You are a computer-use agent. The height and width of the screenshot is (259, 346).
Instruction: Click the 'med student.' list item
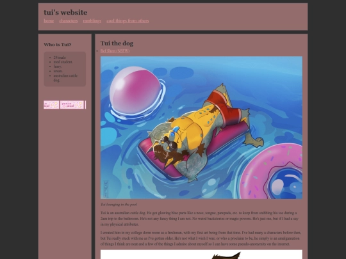click(x=63, y=62)
